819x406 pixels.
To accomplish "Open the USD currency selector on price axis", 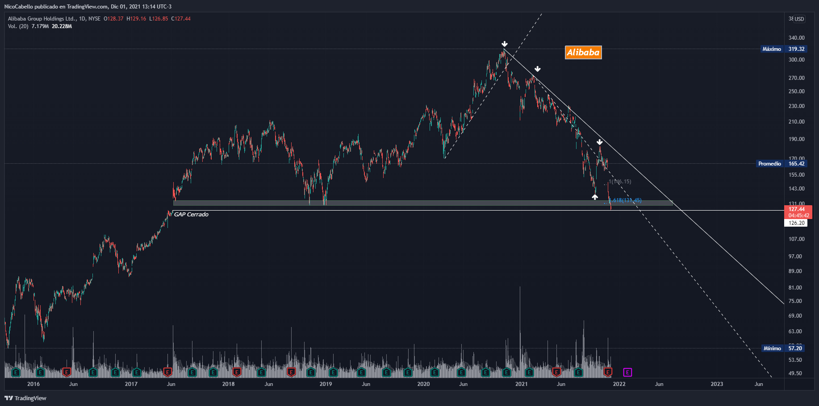I will 799,19.
